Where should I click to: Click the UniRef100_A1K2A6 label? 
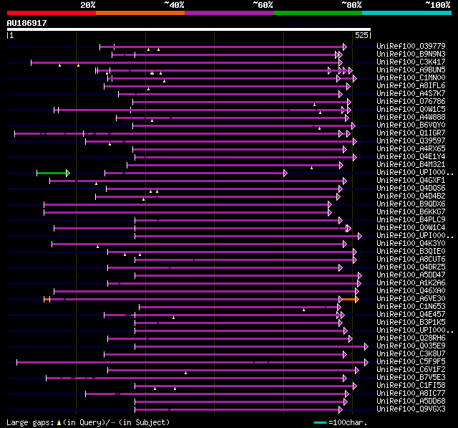point(411,283)
